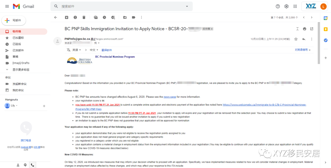331x168 pixels.
Task: Reply to this email arrow
Action: 304,39
